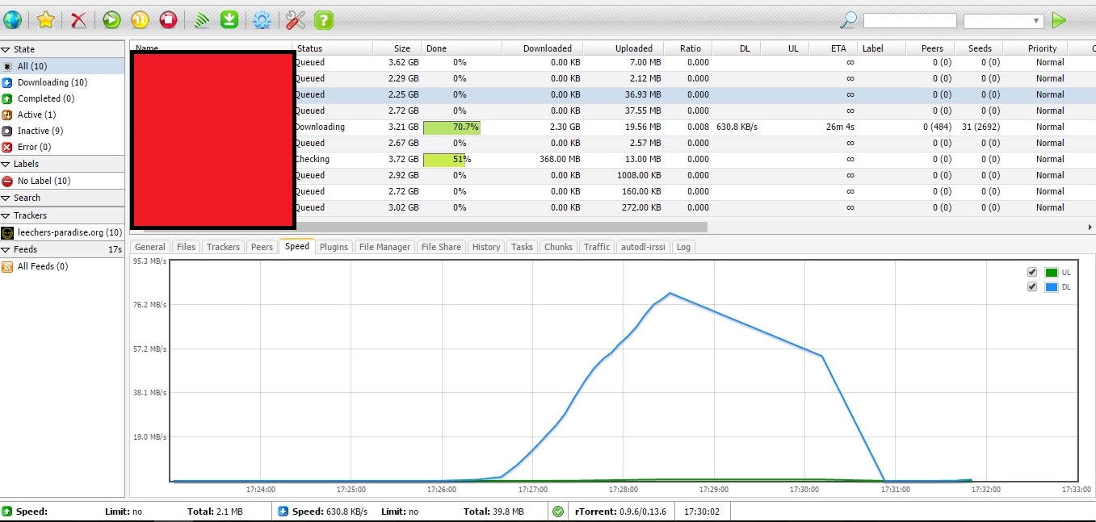Click the blue DL legend color swatch

1051,287
